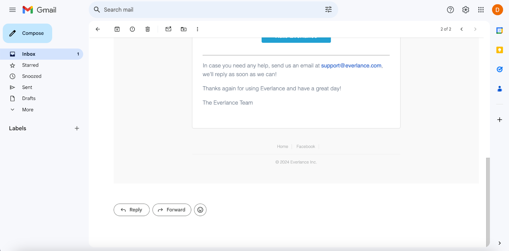Open Google Keep in the side panel
This screenshot has height=251, width=509.
[x=499, y=50]
